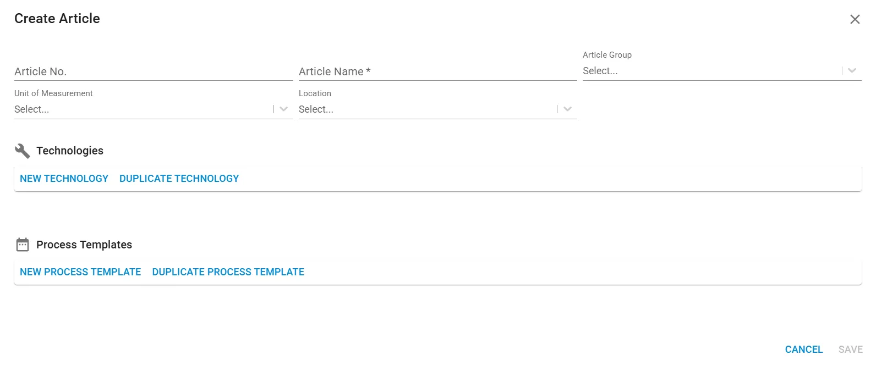Open the Location select field
The height and width of the screenshot is (366, 876).
click(x=437, y=109)
